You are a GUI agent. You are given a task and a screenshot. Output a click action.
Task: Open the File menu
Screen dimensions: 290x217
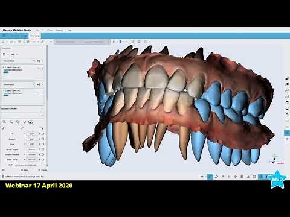[37, 30]
